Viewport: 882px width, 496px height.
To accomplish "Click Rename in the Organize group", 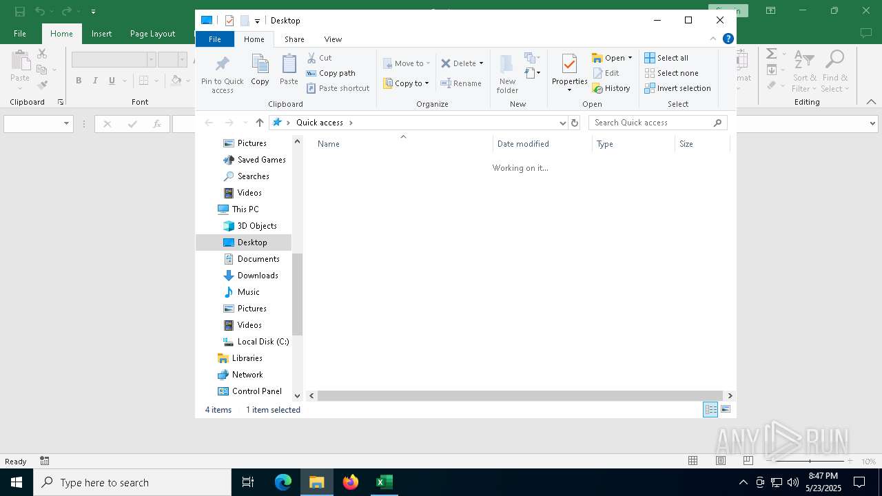I will click(x=461, y=83).
